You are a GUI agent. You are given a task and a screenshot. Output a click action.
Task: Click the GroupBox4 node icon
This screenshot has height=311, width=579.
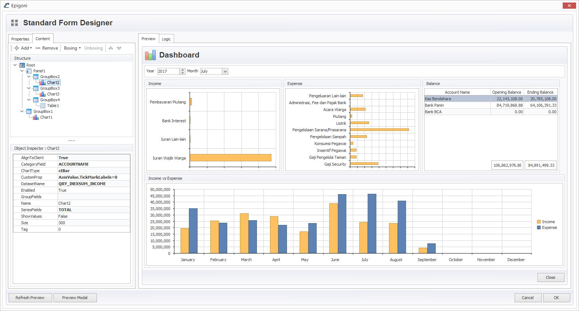36,100
